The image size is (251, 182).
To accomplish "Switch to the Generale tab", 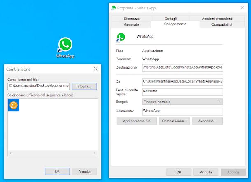I will (131, 25).
